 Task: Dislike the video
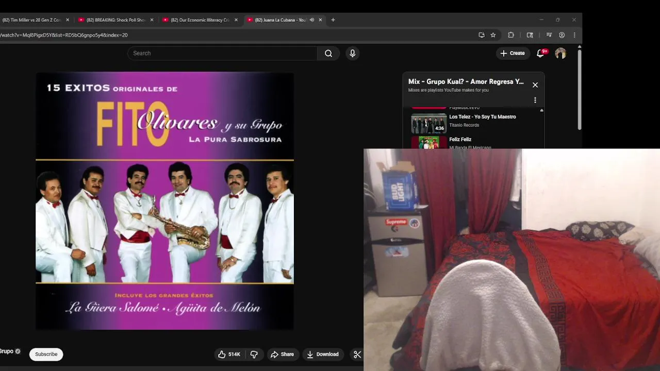tap(254, 354)
